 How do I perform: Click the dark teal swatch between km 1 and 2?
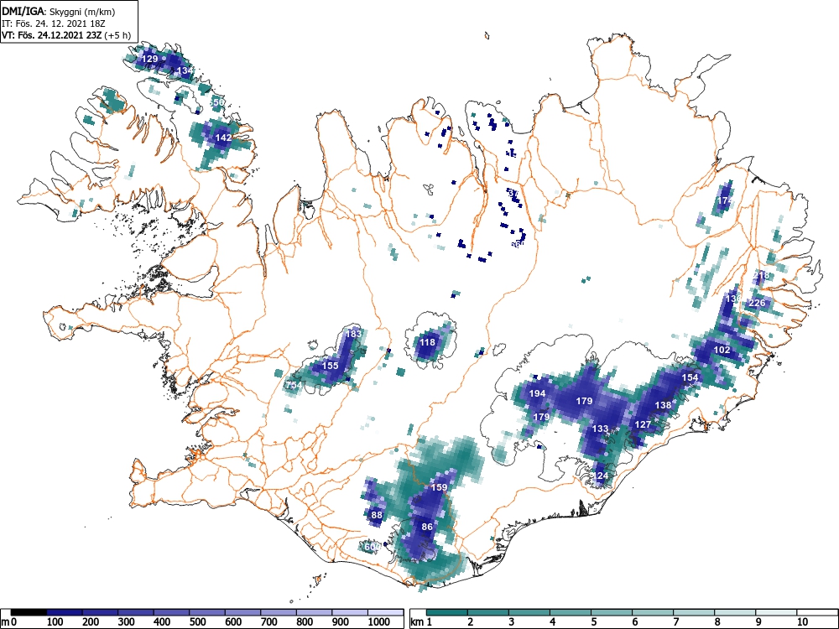447,612
